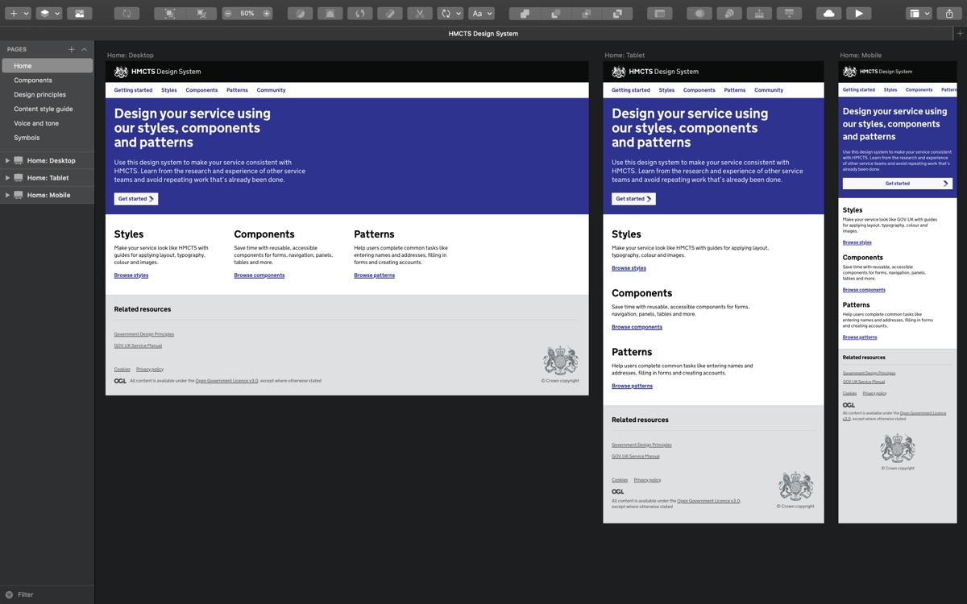Click the insert image icon in toolbar
Image resolution: width=967 pixels, height=604 pixels.
[x=79, y=14]
